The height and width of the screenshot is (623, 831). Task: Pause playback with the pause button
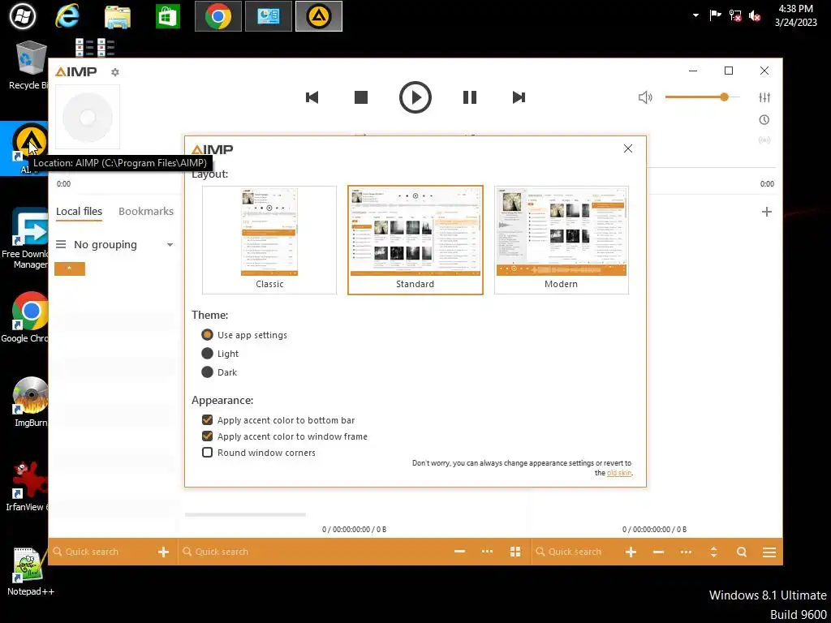(470, 97)
